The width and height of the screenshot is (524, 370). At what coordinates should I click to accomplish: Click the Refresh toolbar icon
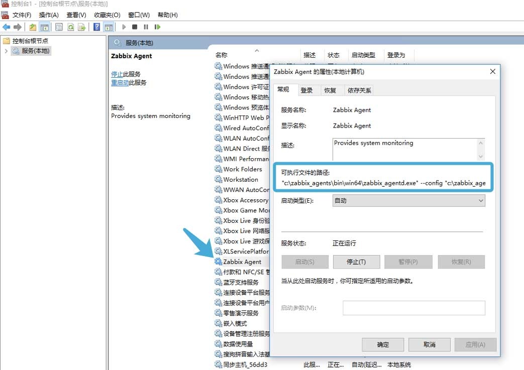(70, 27)
